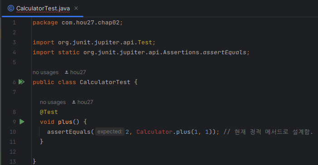The height and width of the screenshot is (165, 318).
Task: Click the Java class icon on the tab
Action: (11, 8)
